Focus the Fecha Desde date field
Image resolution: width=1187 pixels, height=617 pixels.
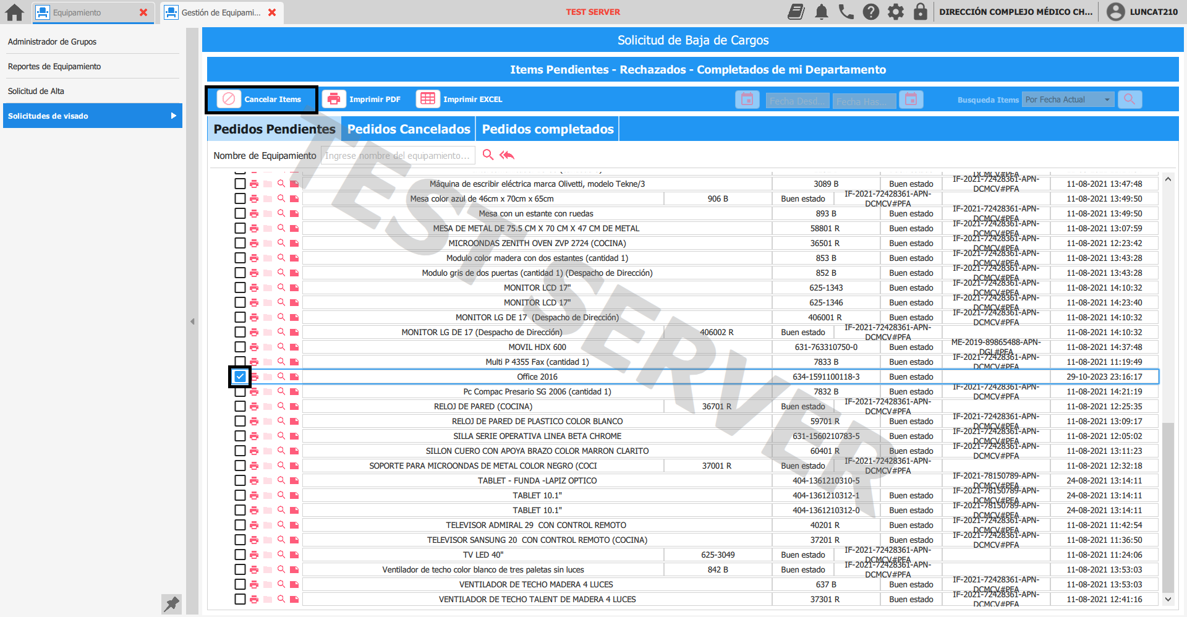pyautogui.click(x=798, y=101)
